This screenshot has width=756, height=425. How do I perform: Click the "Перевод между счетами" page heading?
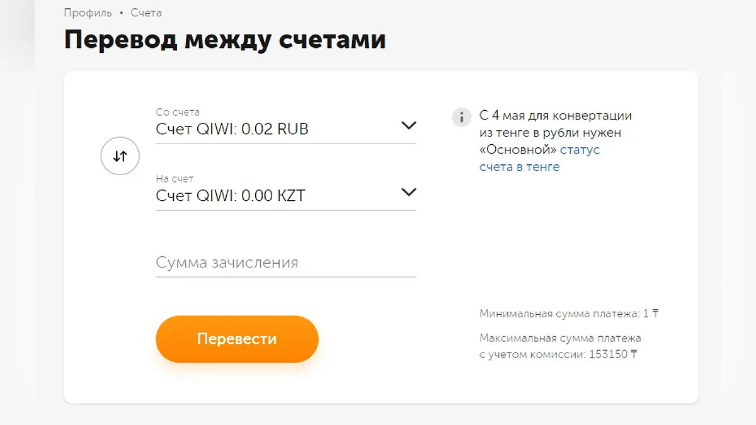[225, 40]
